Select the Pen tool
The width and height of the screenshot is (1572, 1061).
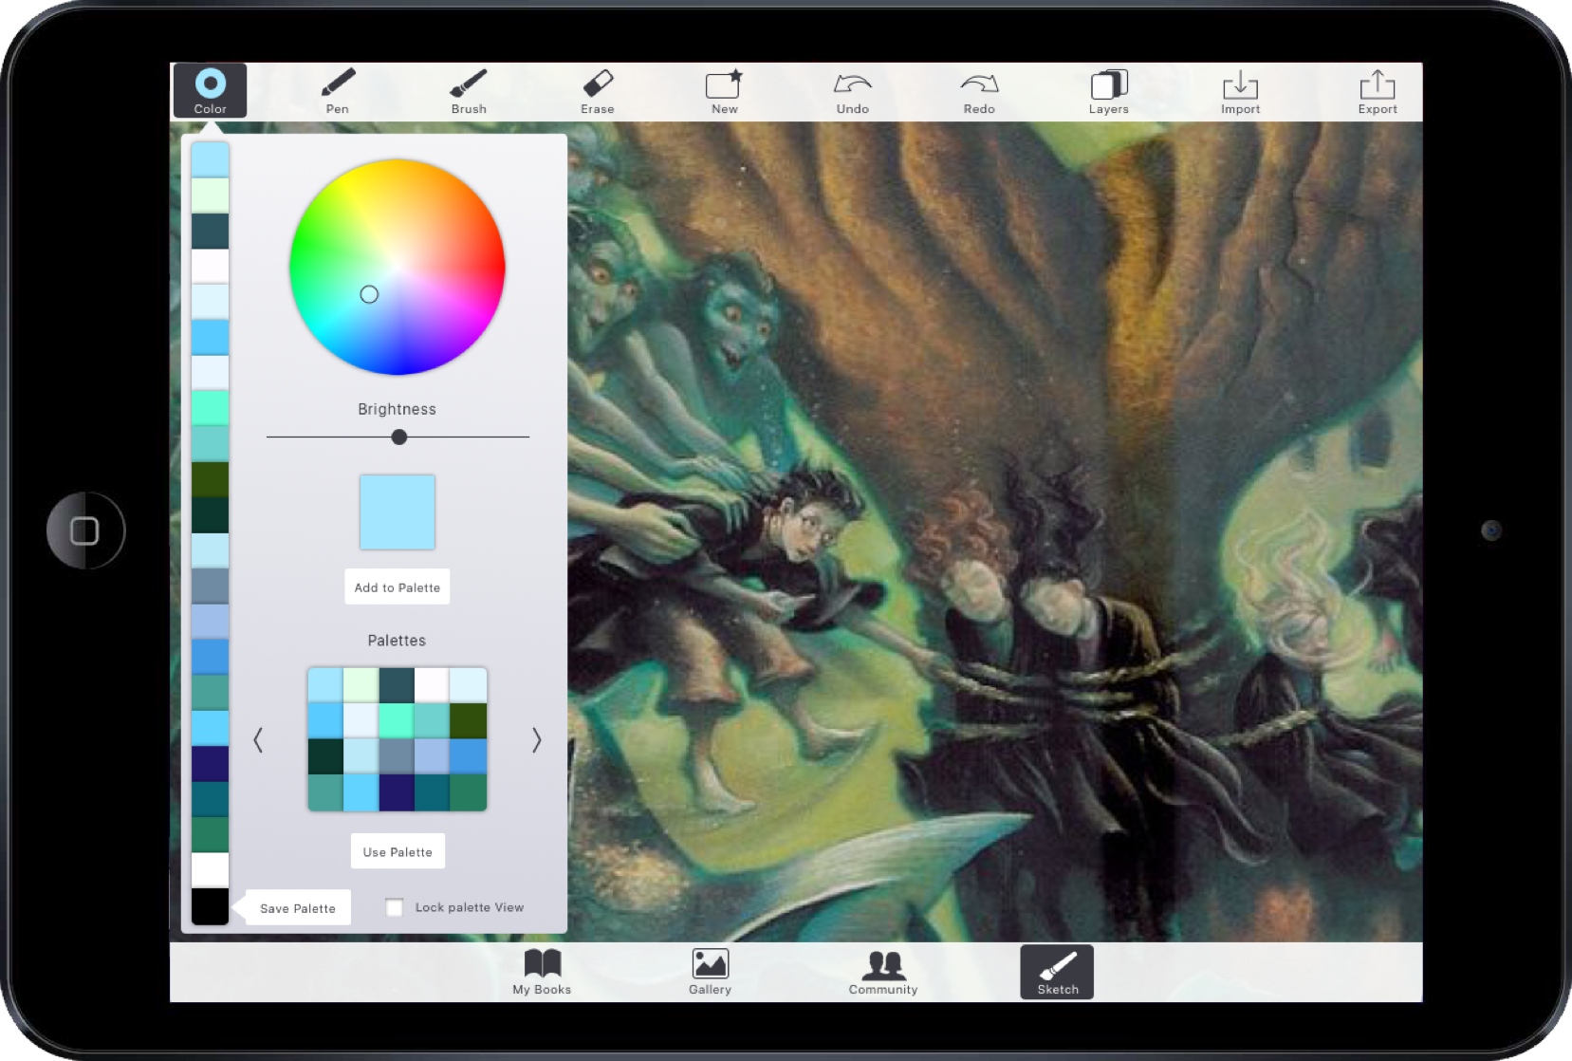tap(338, 91)
